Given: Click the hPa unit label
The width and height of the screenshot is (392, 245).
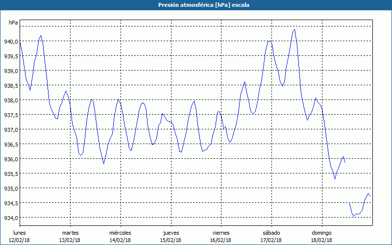Looking at the screenshot, I should (13, 23).
